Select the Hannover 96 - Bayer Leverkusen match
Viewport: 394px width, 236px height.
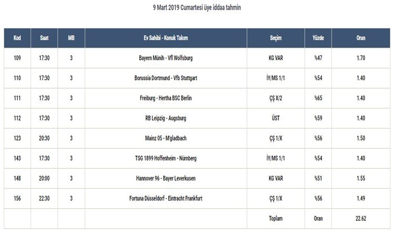(166, 178)
